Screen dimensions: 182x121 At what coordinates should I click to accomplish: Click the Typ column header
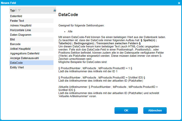pos(12,10)
